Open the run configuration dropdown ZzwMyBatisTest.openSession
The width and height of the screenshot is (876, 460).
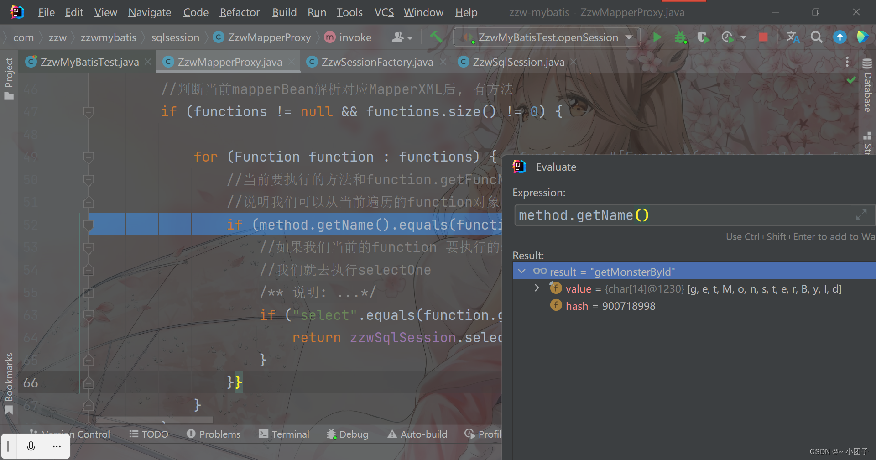pos(547,37)
